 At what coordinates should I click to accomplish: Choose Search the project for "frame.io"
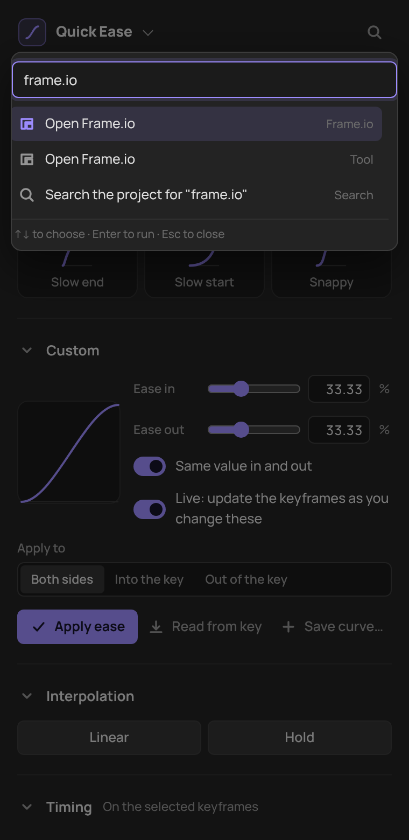point(197,195)
